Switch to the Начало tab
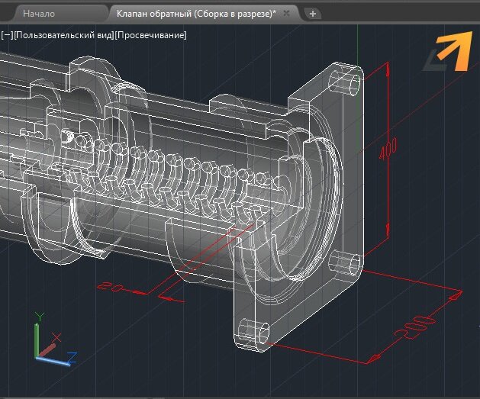 pyautogui.click(x=39, y=14)
